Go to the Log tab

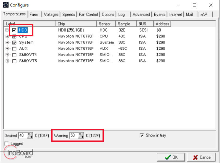pos(123,14)
